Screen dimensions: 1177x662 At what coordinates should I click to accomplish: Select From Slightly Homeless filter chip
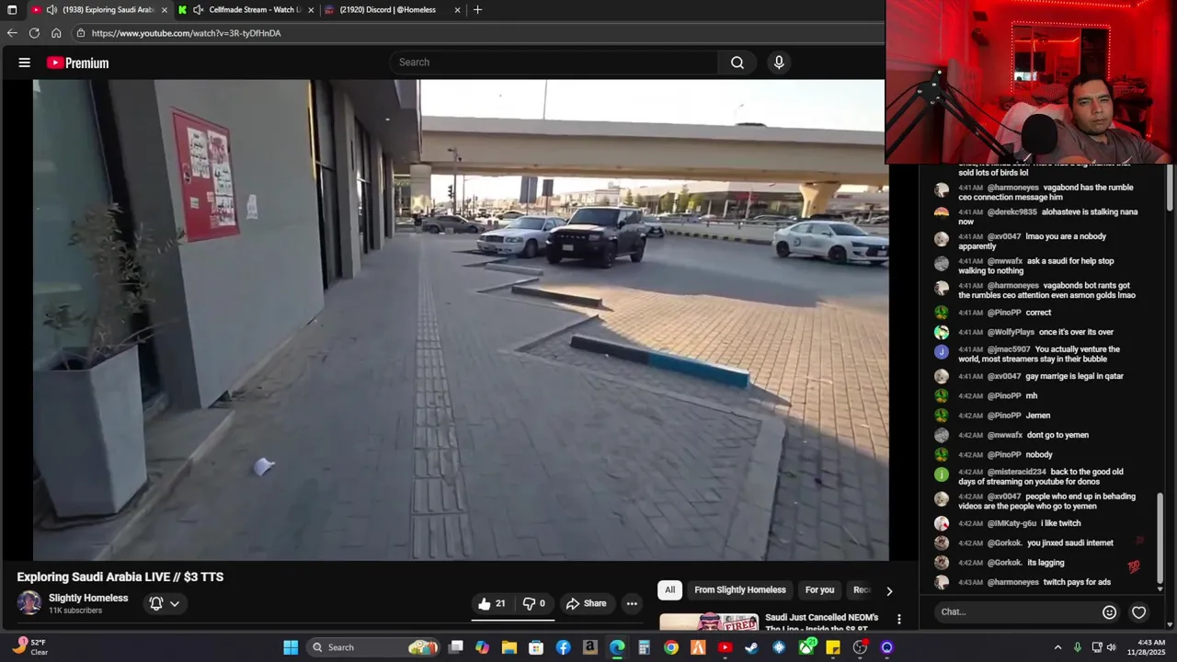pos(740,589)
